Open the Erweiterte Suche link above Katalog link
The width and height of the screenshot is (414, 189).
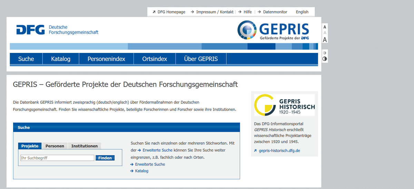pos(148,164)
